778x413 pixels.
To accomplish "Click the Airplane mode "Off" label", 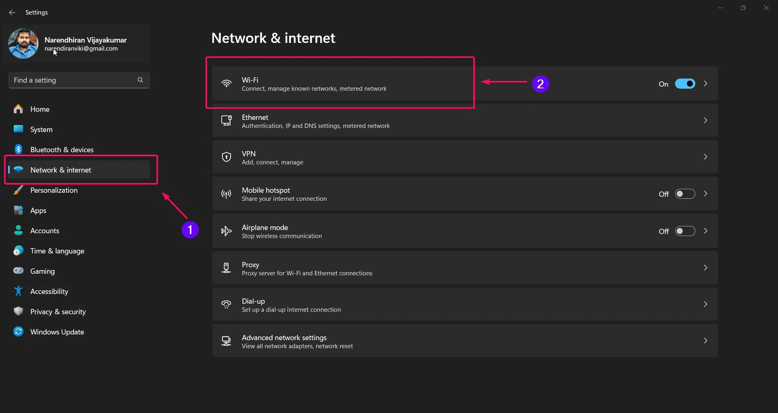I will point(664,232).
